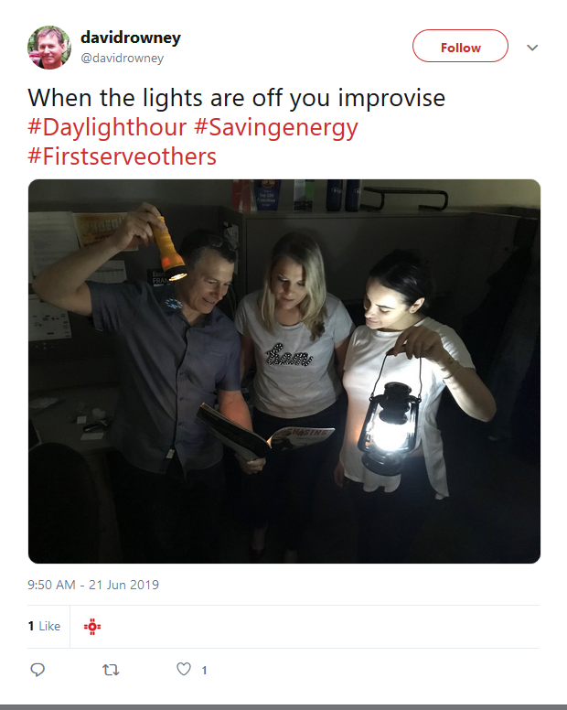Click the retweet arrows icon
The height and width of the screenshot is (710, 567).
click(x=111, y=670)
